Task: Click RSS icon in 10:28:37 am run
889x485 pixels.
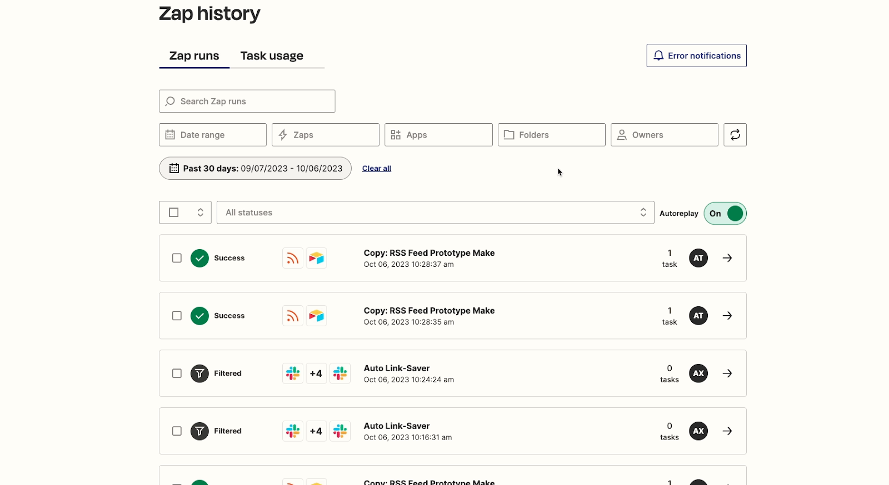Action: pos(293,258)
